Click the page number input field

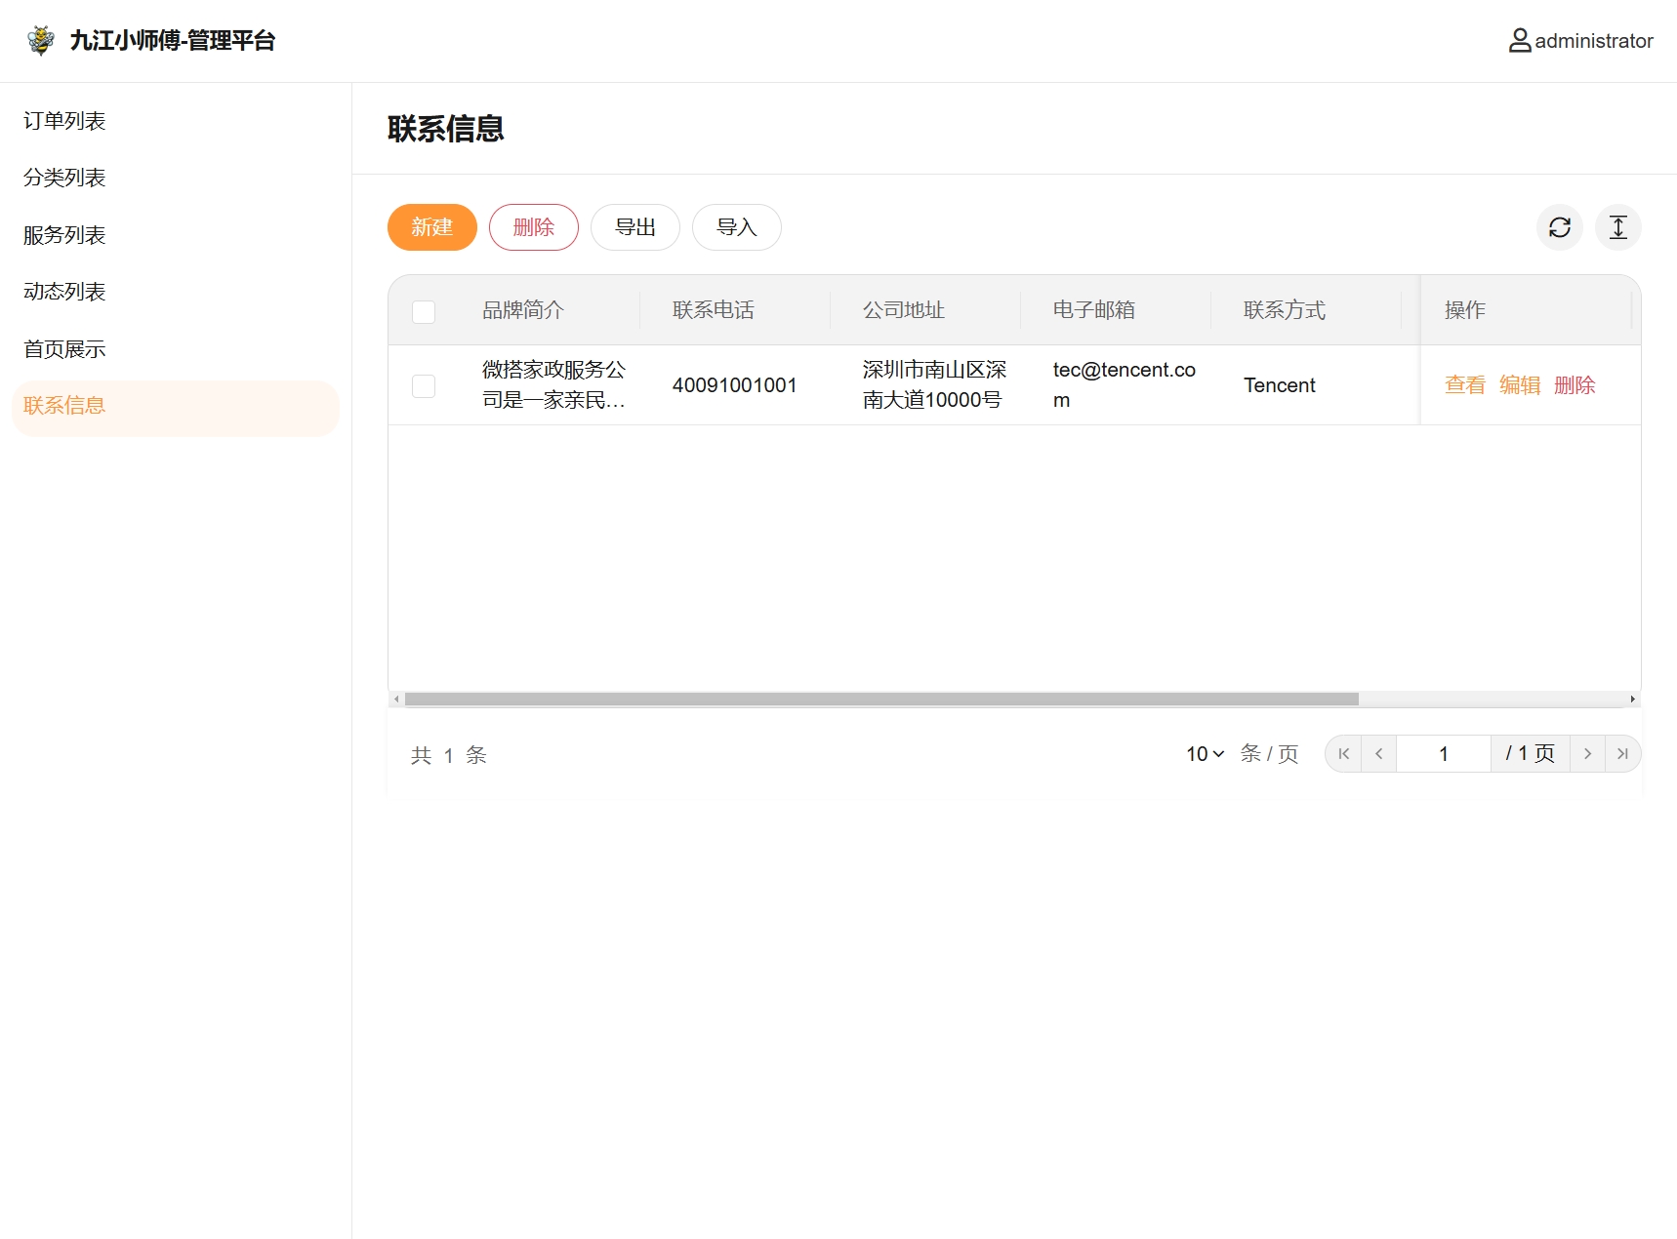pos(1443,754)
